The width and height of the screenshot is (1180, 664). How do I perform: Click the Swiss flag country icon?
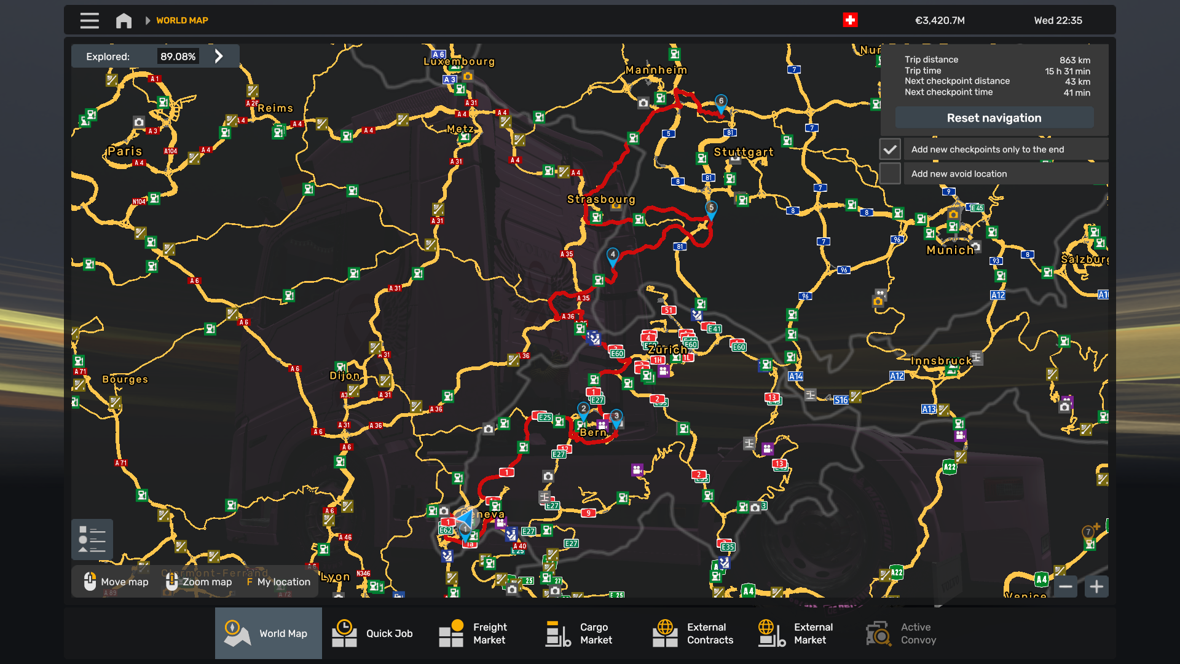(x=850, y=20)
